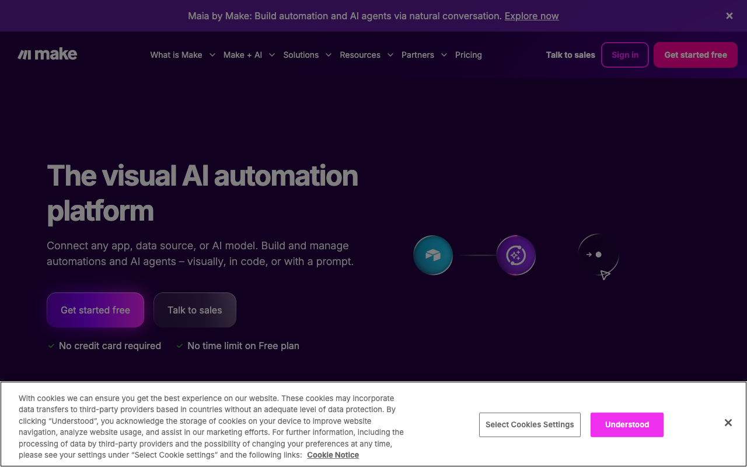
Task: Close the Maia announcement banner
Action: (729, 16)
